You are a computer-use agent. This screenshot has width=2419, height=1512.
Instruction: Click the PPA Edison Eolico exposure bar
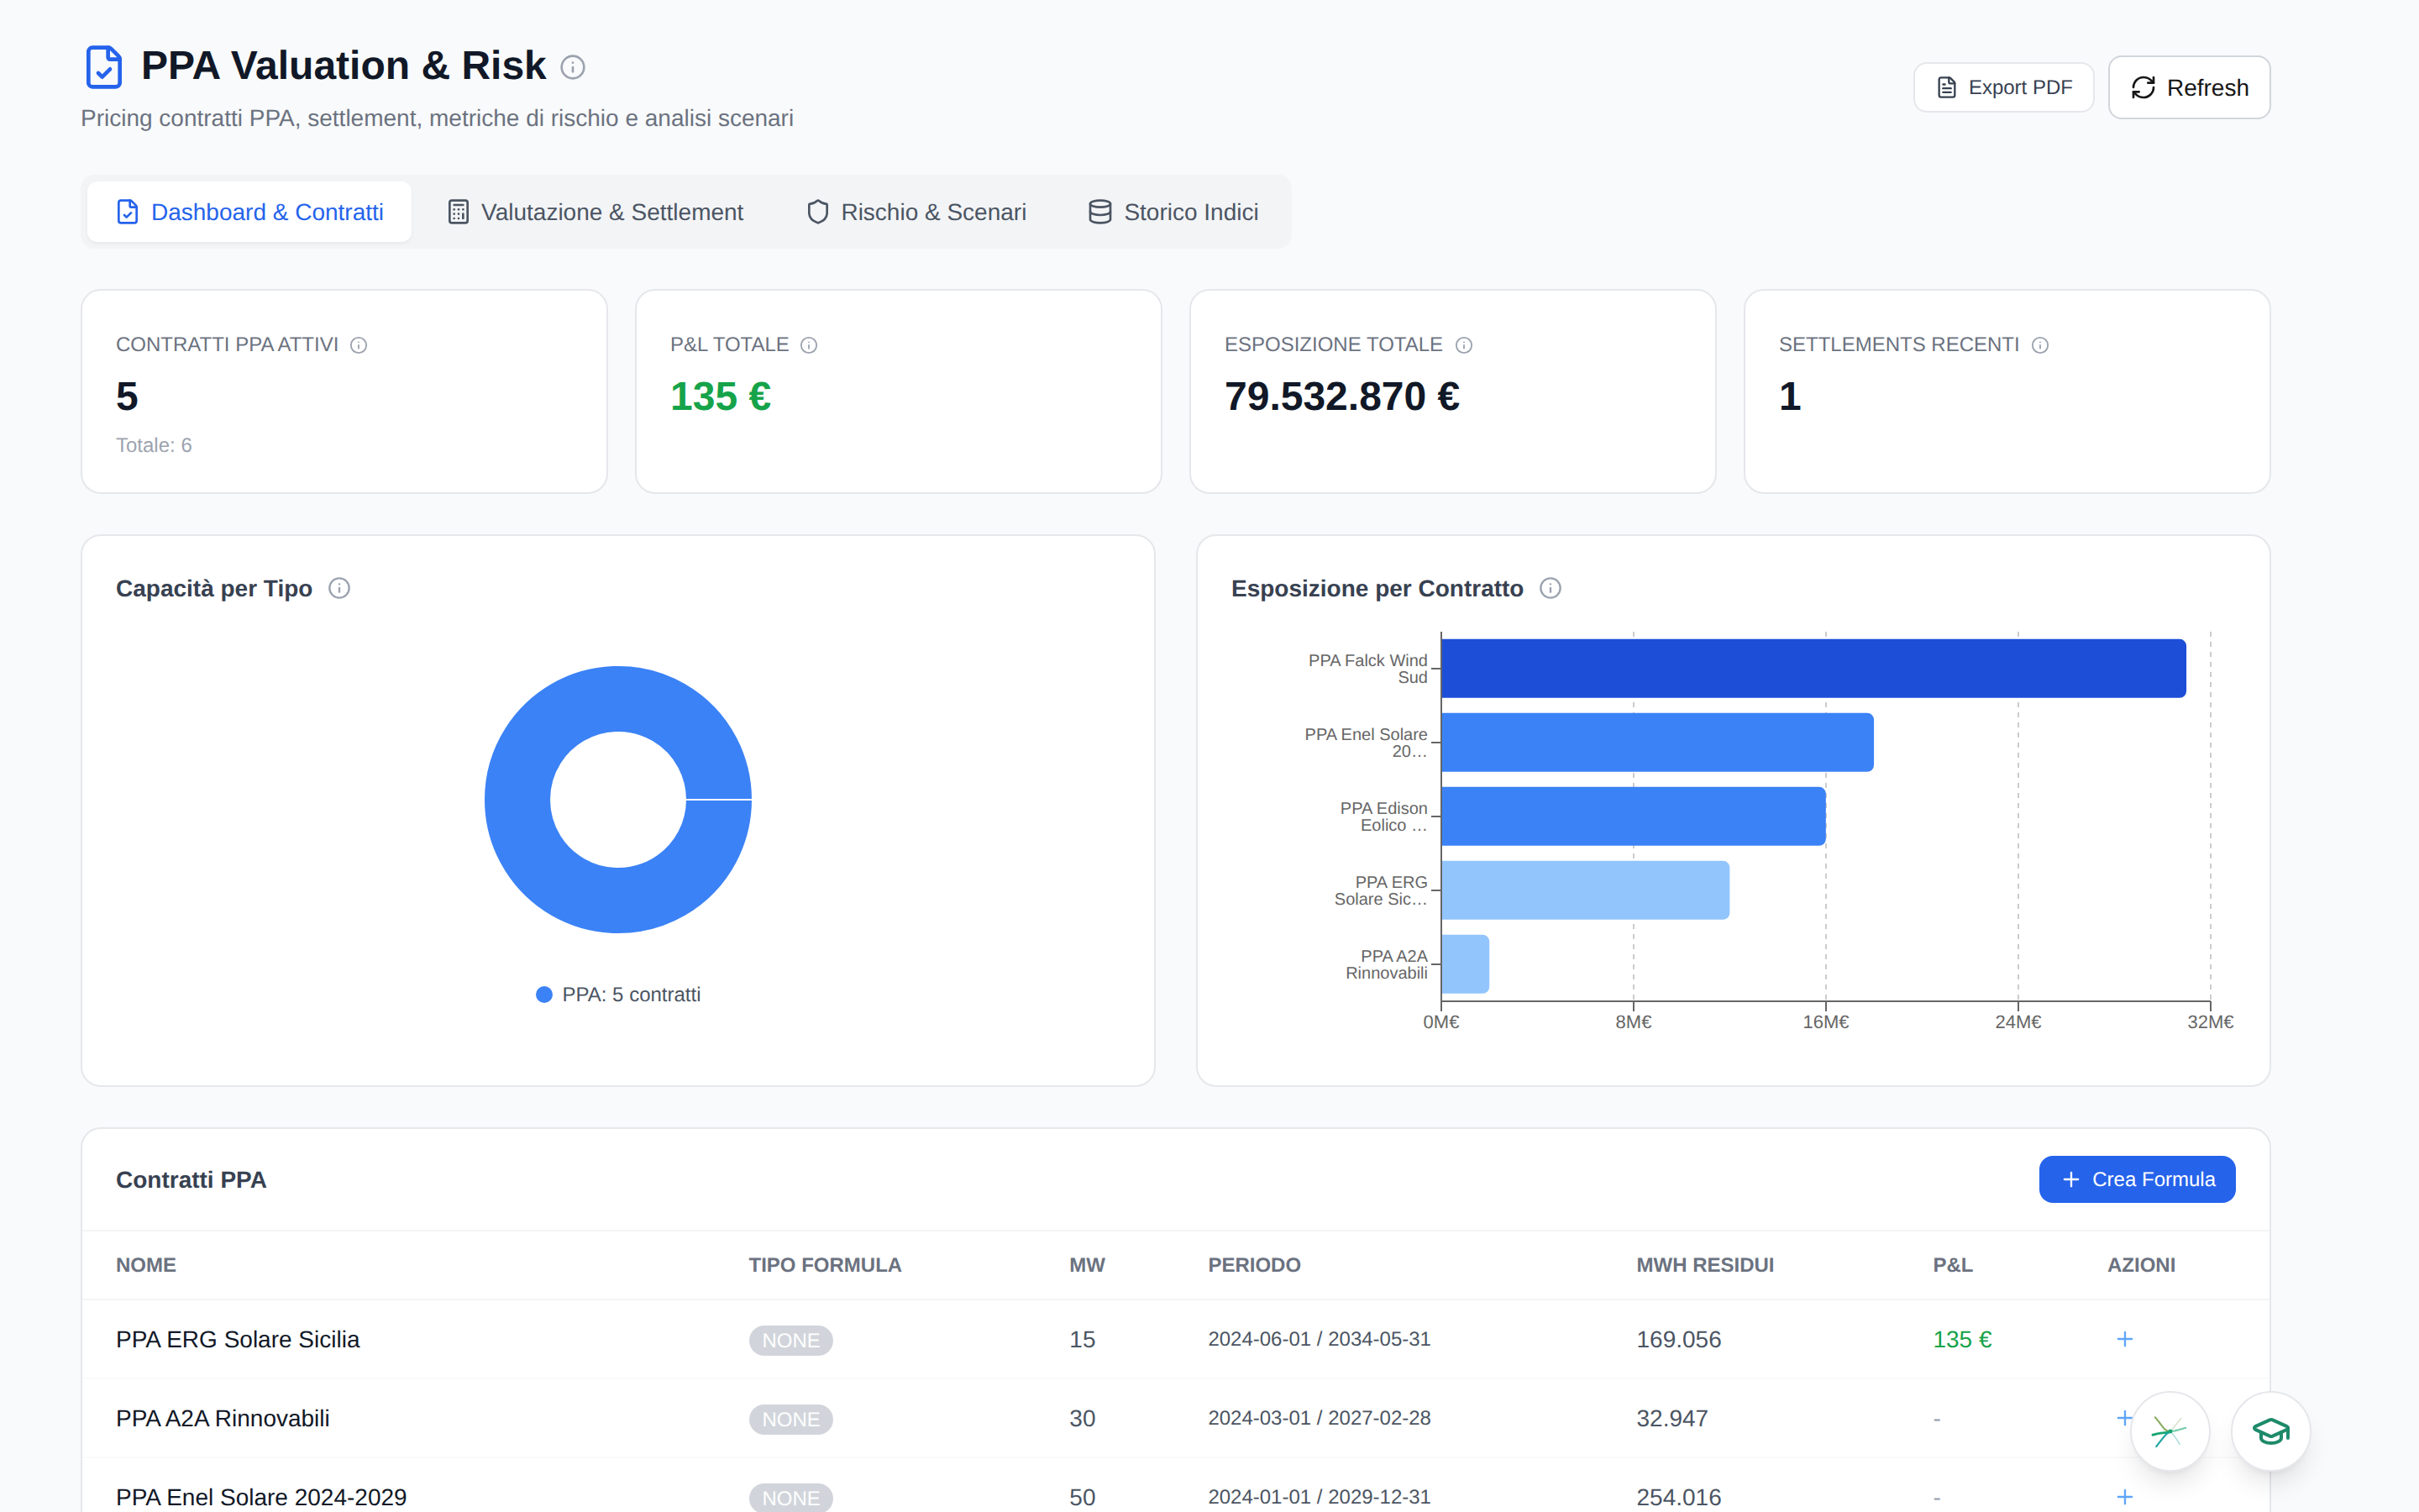(1634, 816)
